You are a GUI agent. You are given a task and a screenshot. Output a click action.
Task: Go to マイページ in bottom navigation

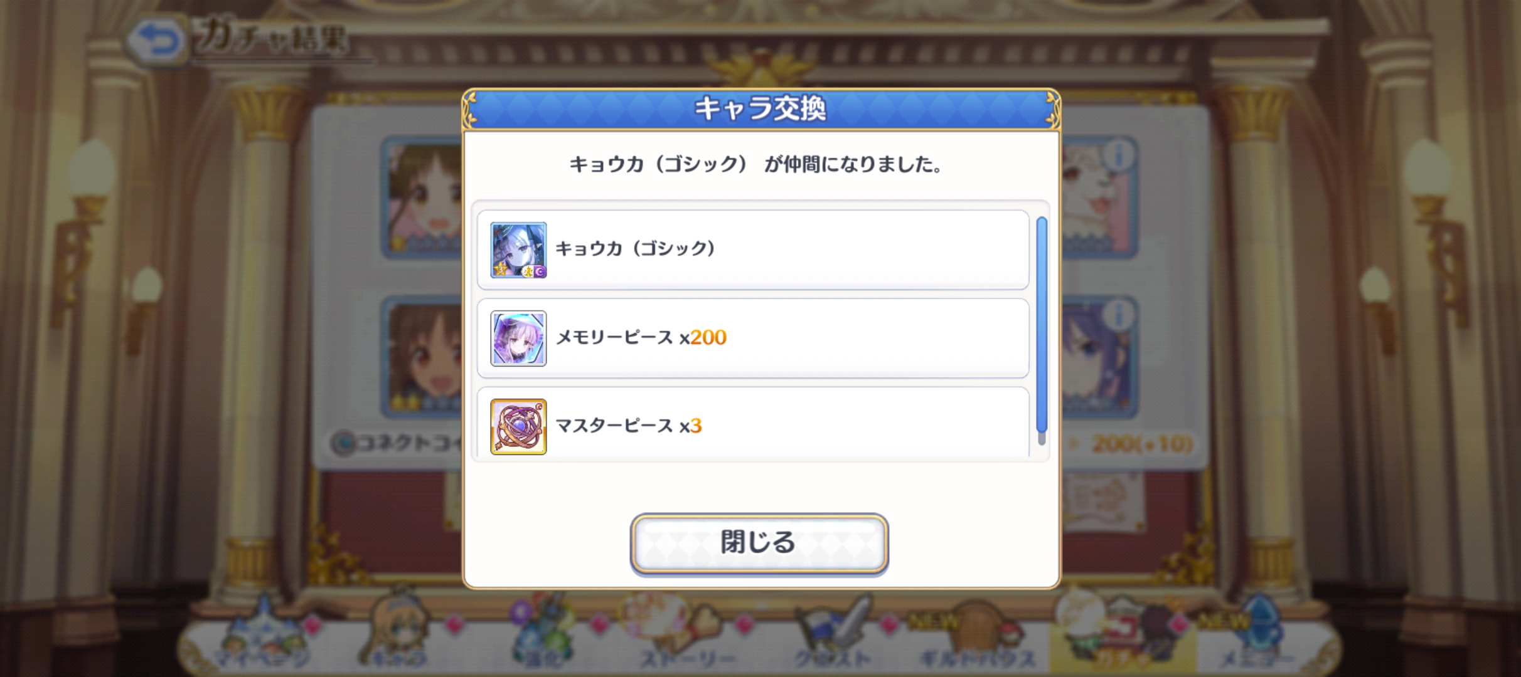click(264, 634)
